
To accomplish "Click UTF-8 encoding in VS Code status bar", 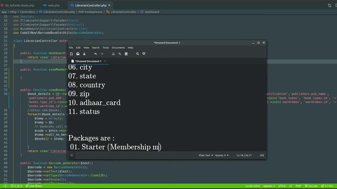I will pos(282,186).
